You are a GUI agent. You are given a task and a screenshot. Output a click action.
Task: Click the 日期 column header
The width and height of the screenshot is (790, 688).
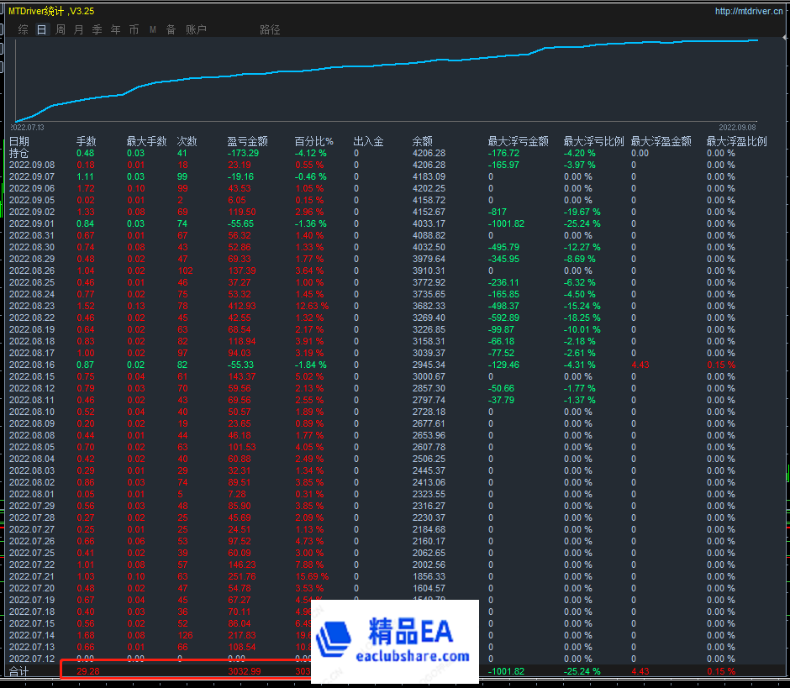pyautogui.click(x=19, y=141)
